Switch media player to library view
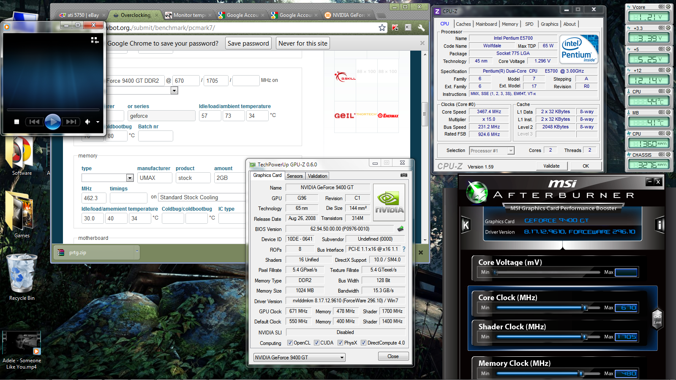Viewport: 676px width, 380px height. click(x=95, y=40)
